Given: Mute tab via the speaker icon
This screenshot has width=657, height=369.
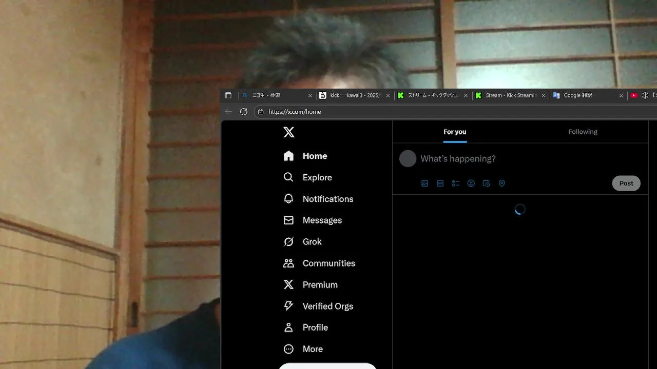Looking at the screenshot, I should tap(645, 95).
